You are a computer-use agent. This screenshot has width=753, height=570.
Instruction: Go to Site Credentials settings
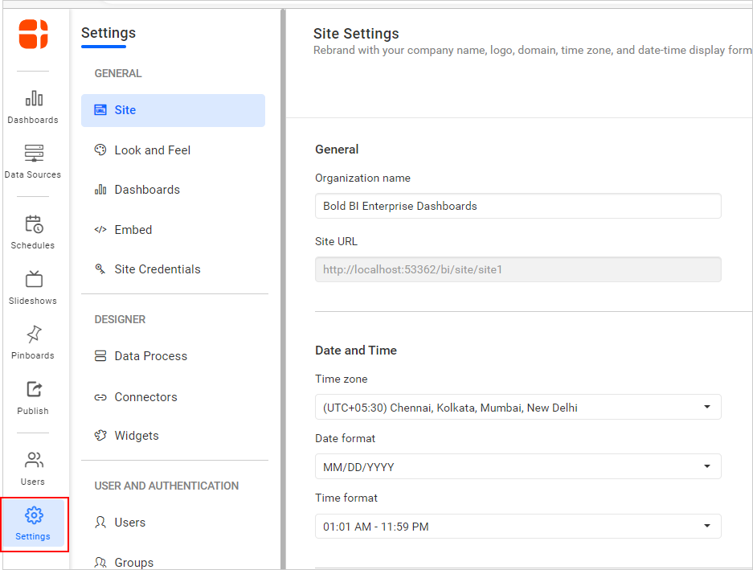click(x=157, y=269)
